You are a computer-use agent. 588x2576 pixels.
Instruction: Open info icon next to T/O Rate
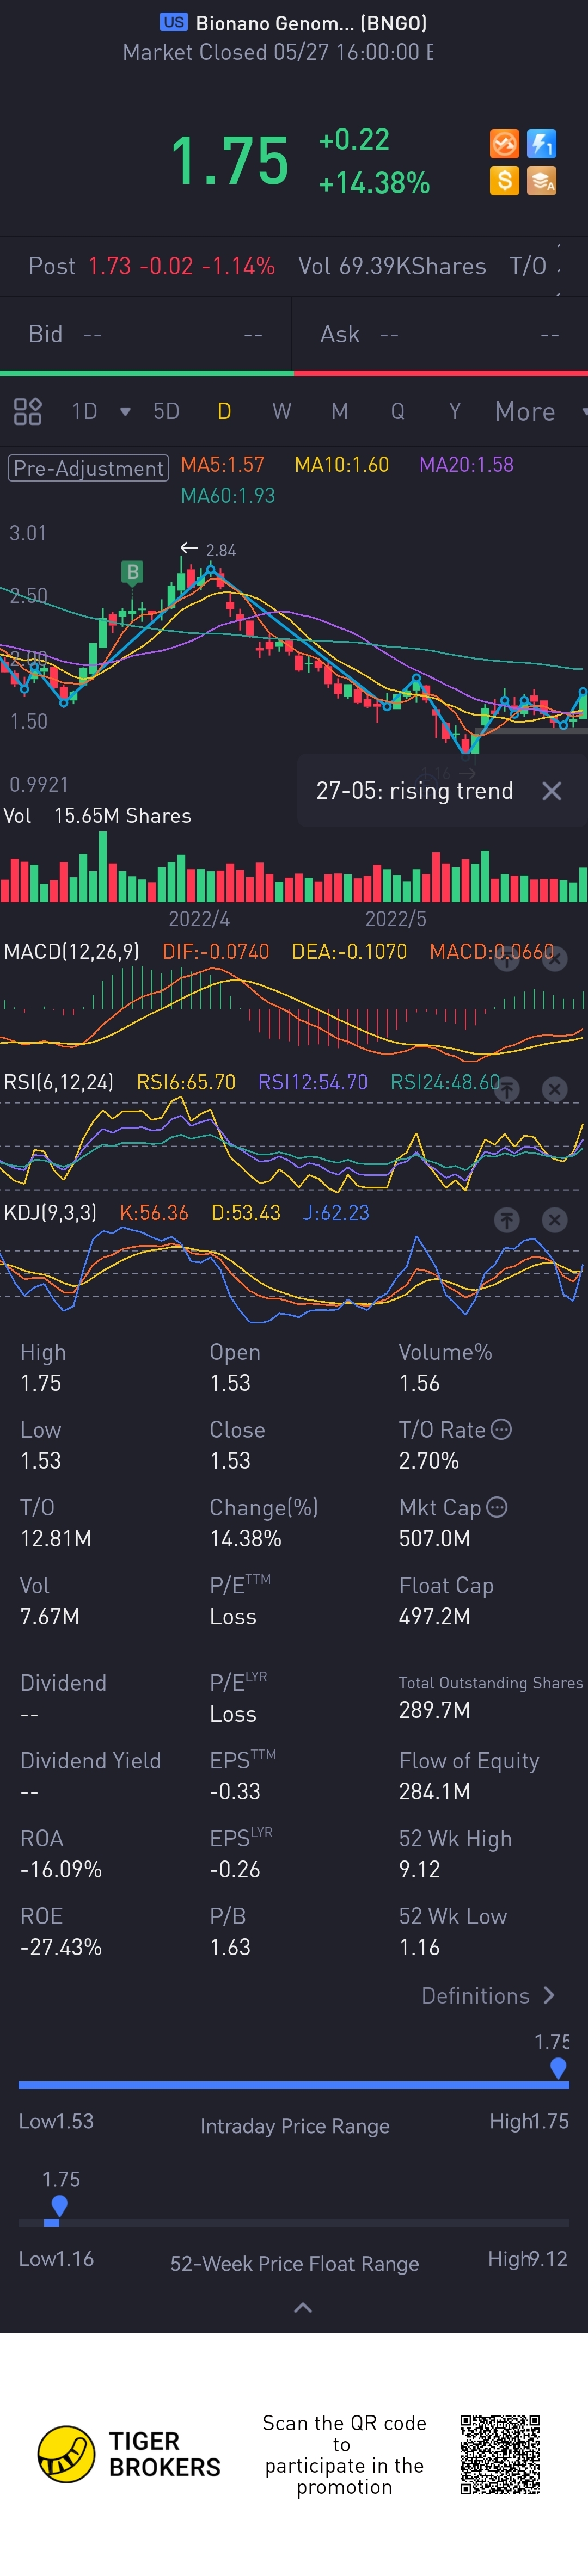502,1429
